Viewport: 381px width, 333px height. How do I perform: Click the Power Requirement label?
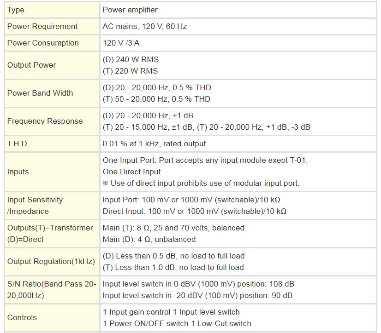tap(42, 26)
